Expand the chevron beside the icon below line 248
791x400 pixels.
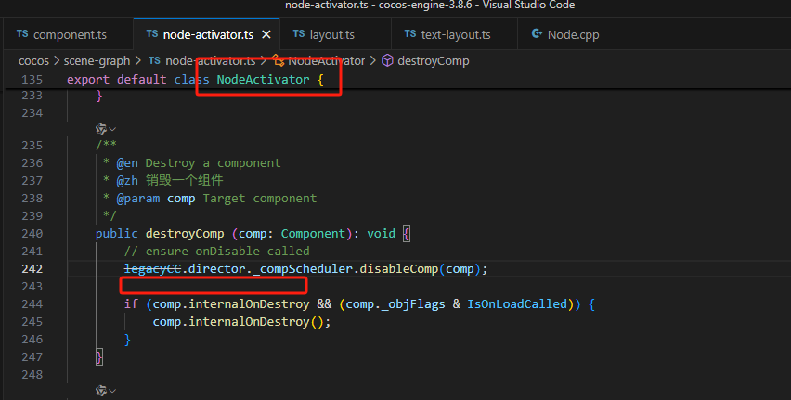pyautogui.click(x=112, y=391)
